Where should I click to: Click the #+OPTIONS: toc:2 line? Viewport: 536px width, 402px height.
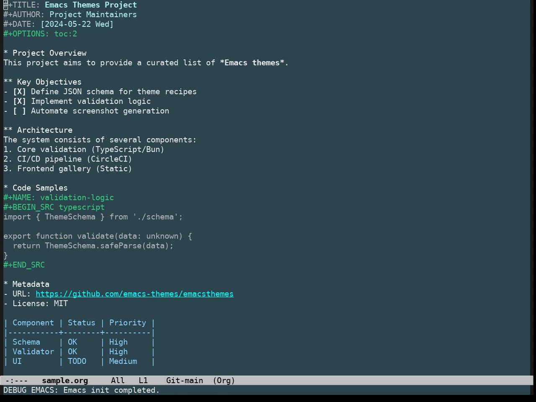point(40,34)
